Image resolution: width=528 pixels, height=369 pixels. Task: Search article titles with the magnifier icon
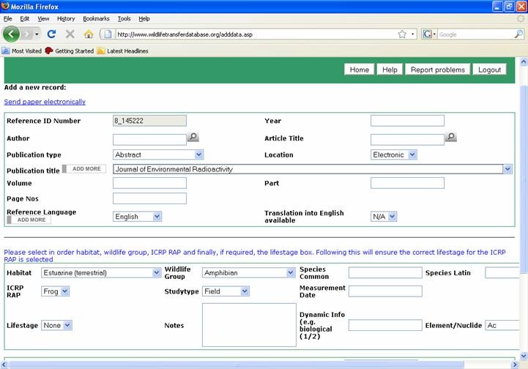[x=451, y=137]
